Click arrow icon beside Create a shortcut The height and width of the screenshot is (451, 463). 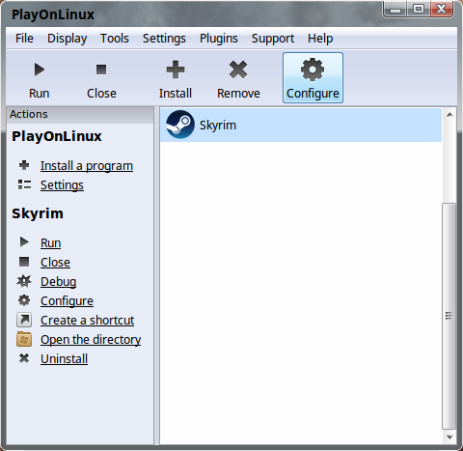[24, 320]
